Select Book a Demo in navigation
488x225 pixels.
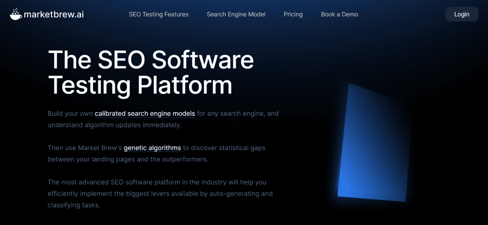click(x=339, y=14)
